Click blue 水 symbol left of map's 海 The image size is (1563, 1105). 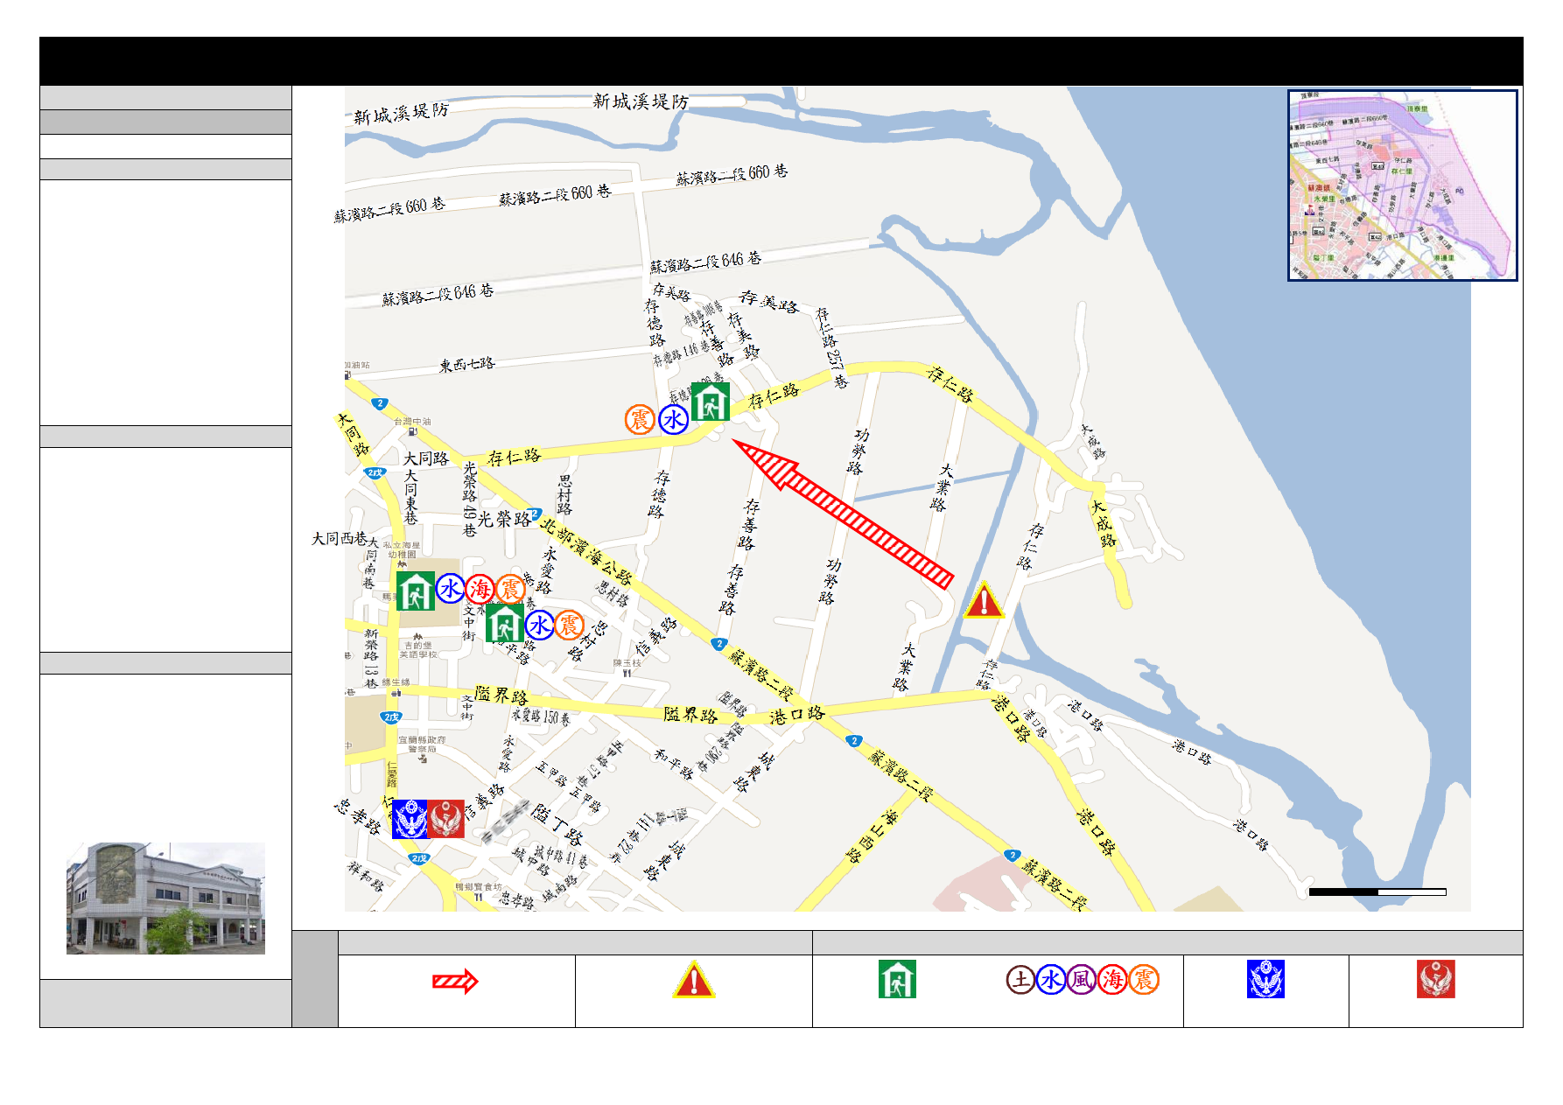(450, 588)
